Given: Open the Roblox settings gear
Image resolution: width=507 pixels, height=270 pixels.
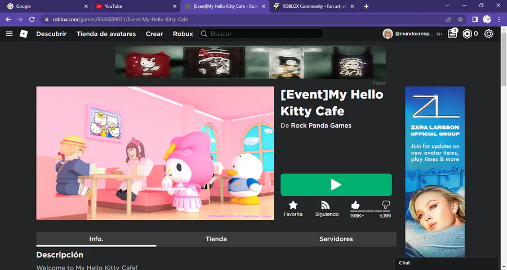Looking at the screenshot, I should coord(488,34).
